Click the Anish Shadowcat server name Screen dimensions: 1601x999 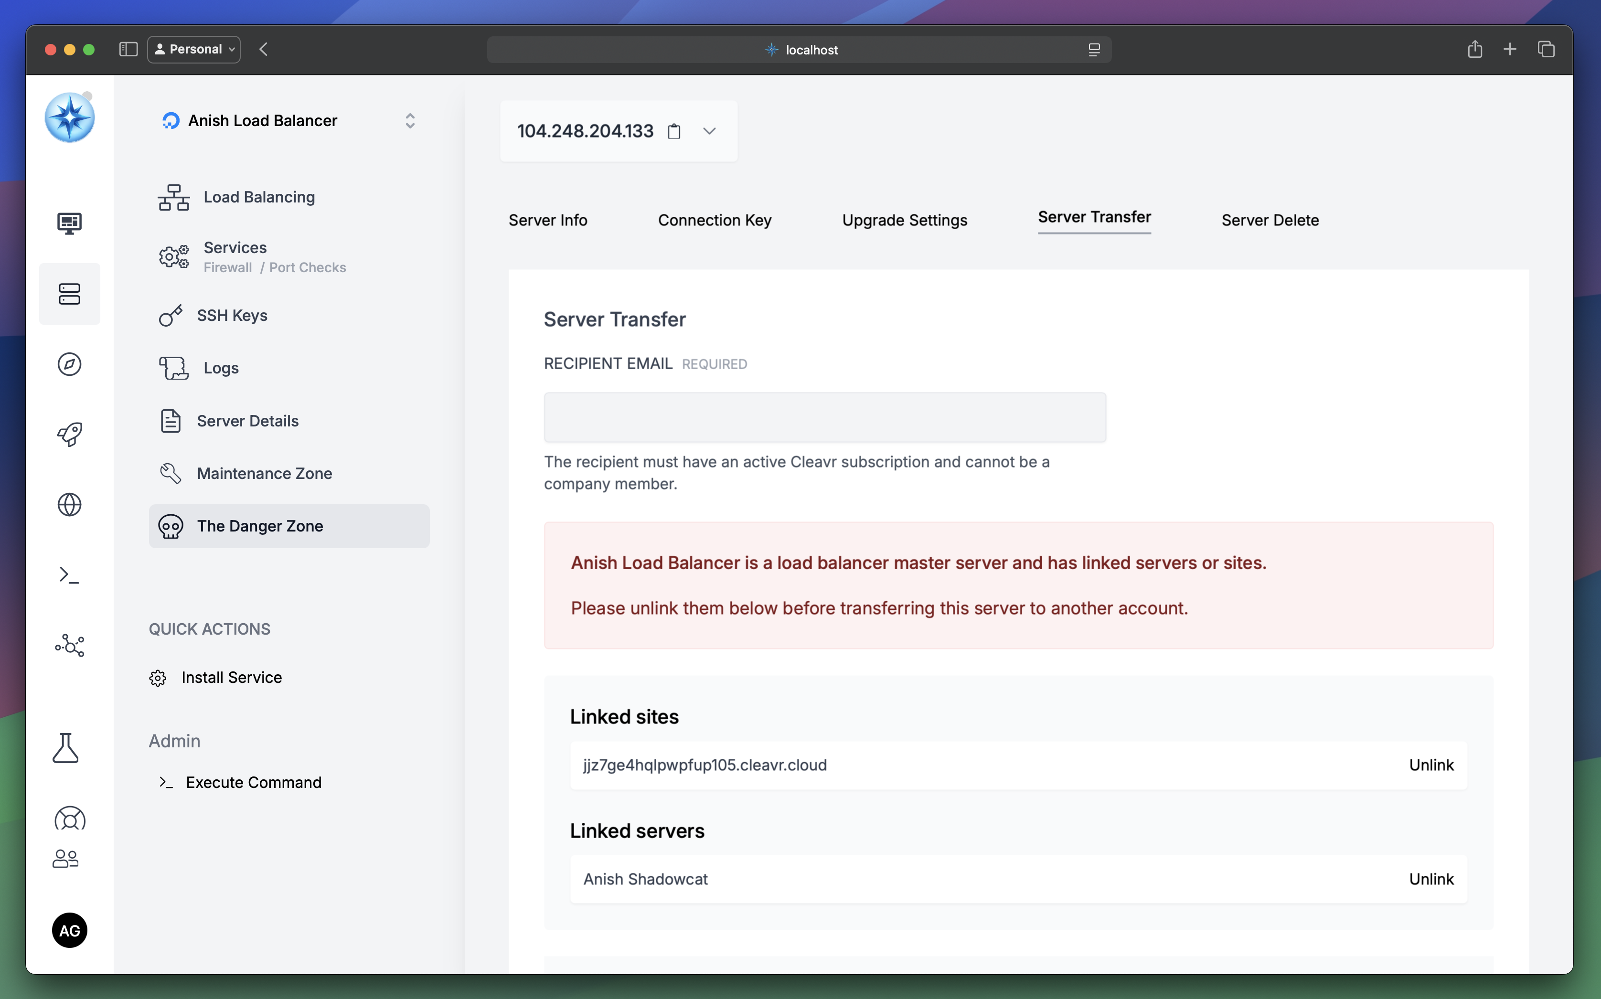[x=645, y=880]
